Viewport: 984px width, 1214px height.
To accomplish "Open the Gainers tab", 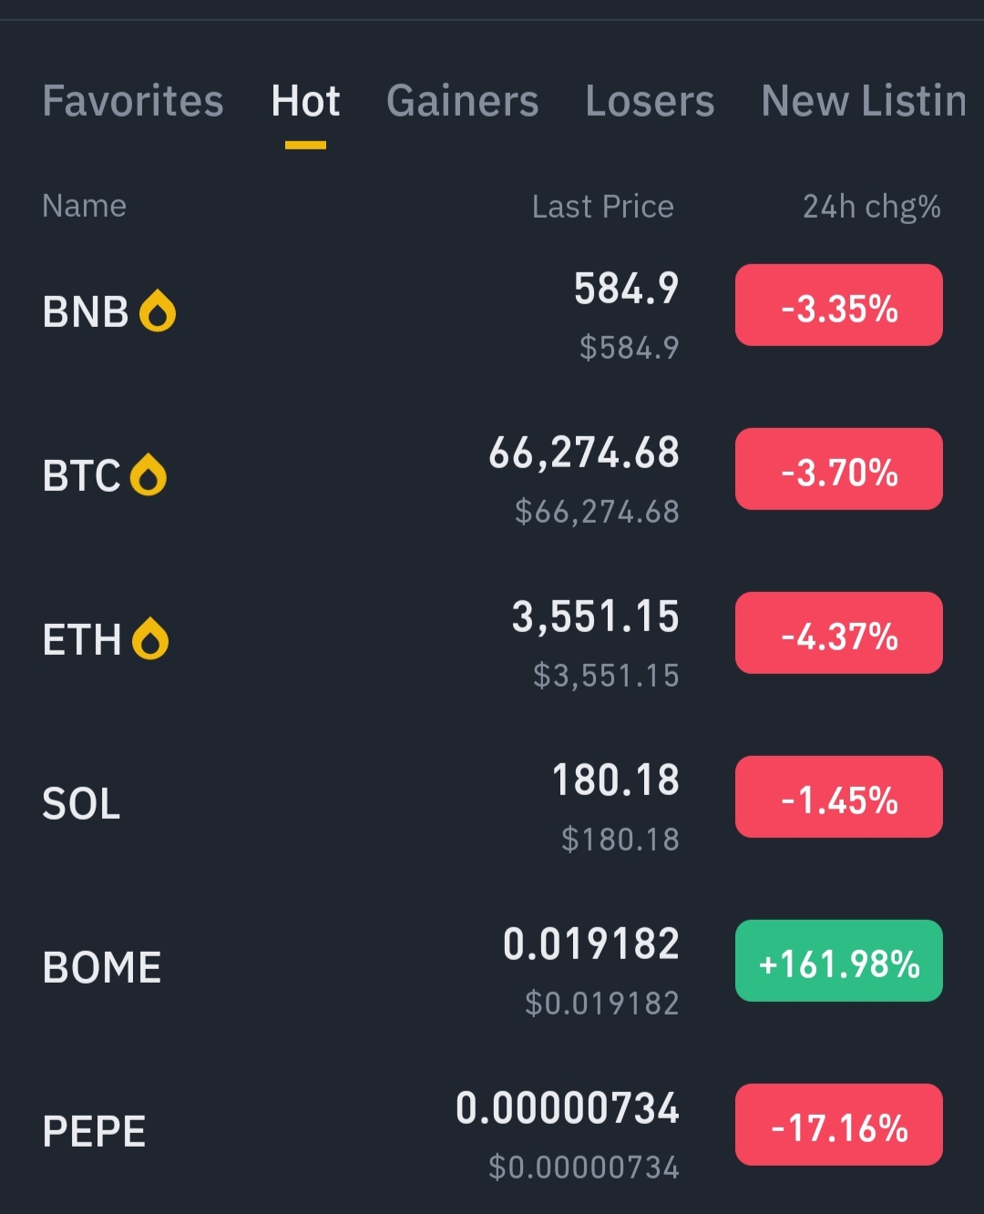I will pyautogui.click(x=463, y=100).
